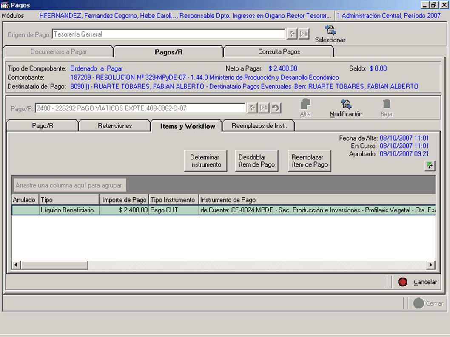Viewport: 450px width, 337px height.
Task: Click the Cerrar button label
Action: (435, 303)
